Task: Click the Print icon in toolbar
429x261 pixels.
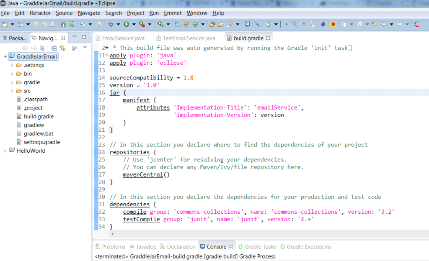Action: coord(52,24)
